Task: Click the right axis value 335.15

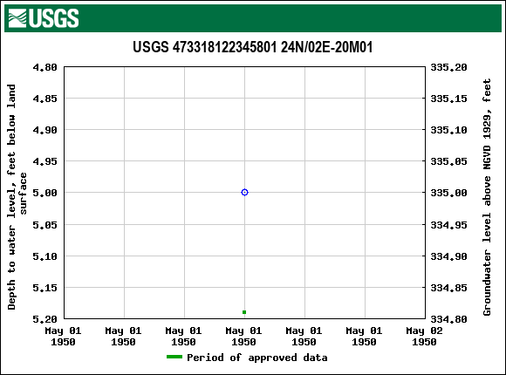Action: click(x=449, y=99)
